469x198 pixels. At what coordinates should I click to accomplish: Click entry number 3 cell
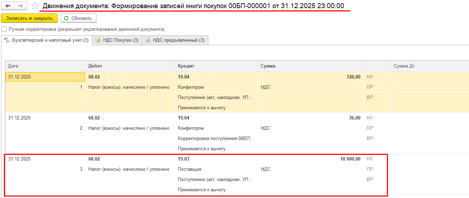(45, 169)
